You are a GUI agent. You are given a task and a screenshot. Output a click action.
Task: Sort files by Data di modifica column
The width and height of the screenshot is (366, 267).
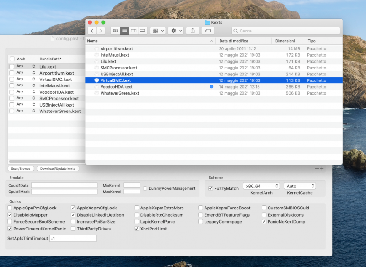[233, 41]
